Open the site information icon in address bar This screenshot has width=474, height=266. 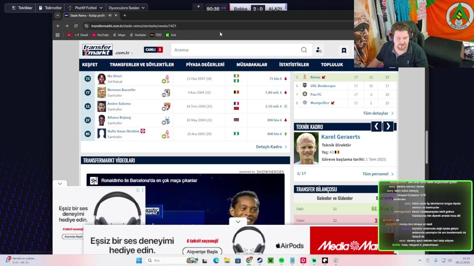pos(86,26)
